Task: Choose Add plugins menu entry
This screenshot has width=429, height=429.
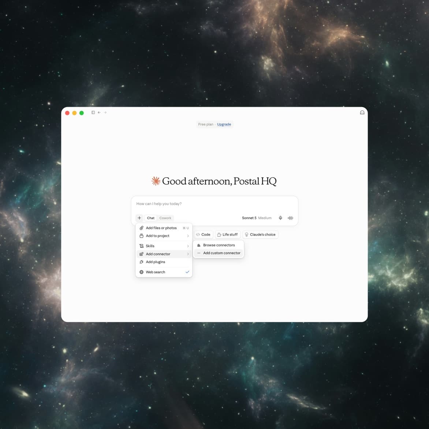Action: pyautogui.click(x=164, y=262)
